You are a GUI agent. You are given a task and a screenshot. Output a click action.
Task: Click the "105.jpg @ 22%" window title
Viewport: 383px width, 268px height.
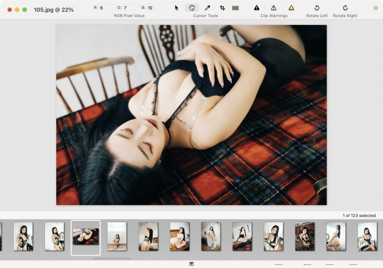[x=54, y=10]
